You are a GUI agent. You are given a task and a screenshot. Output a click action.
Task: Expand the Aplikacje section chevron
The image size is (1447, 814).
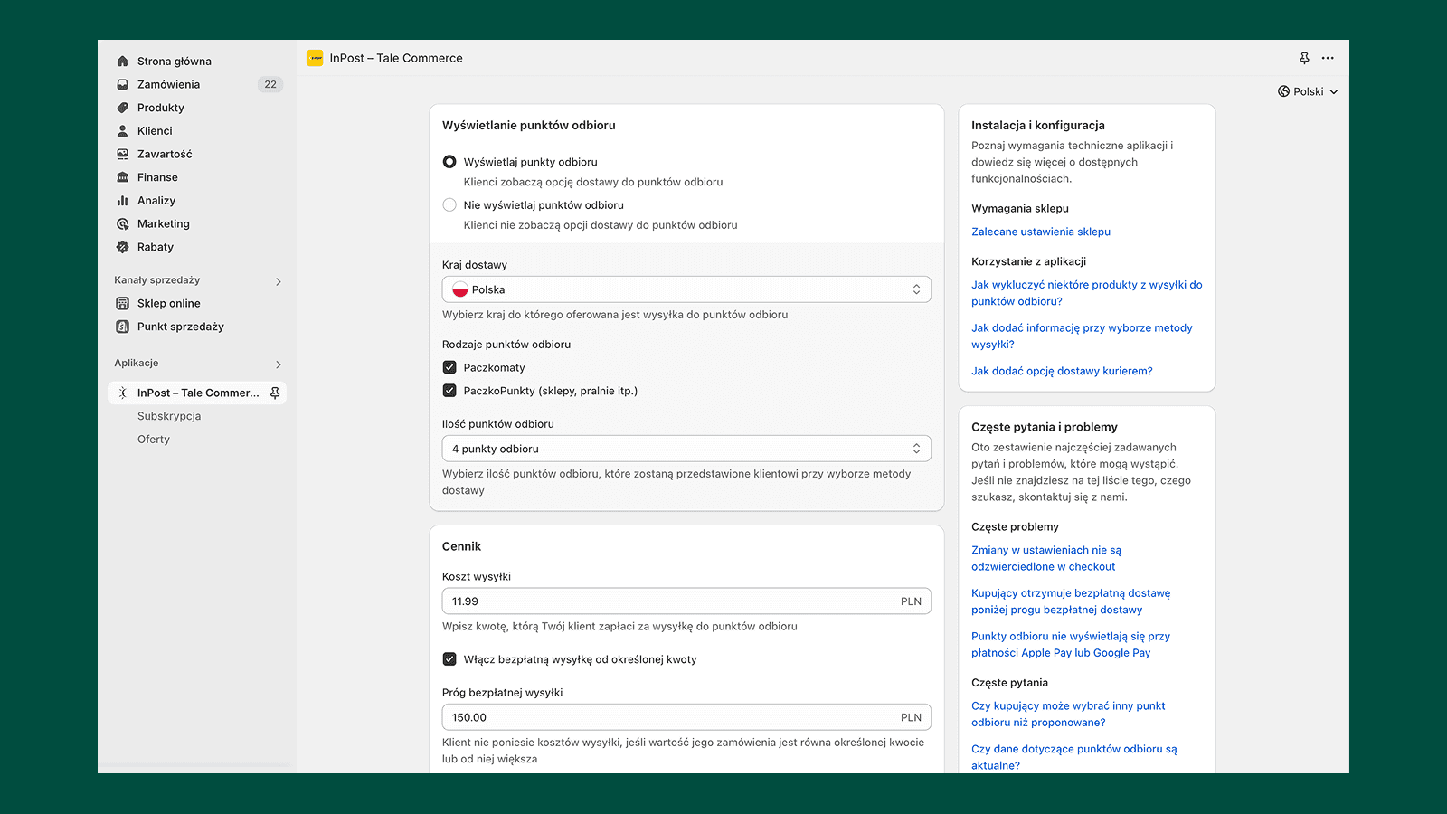coord(279,364)
